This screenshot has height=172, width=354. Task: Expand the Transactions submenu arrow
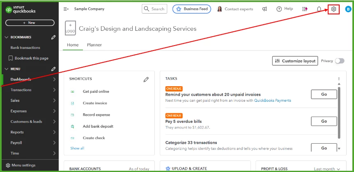(x=54, y=90)
